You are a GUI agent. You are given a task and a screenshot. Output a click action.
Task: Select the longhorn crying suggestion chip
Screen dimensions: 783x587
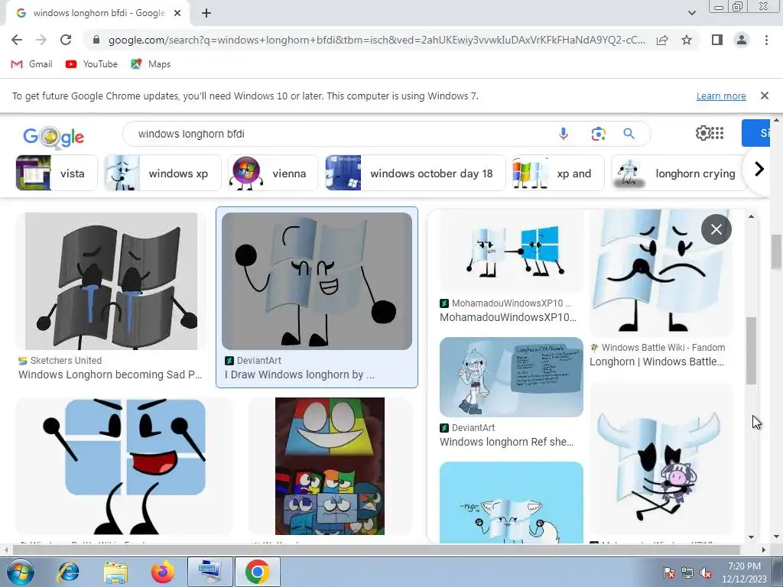pos(679,173)
